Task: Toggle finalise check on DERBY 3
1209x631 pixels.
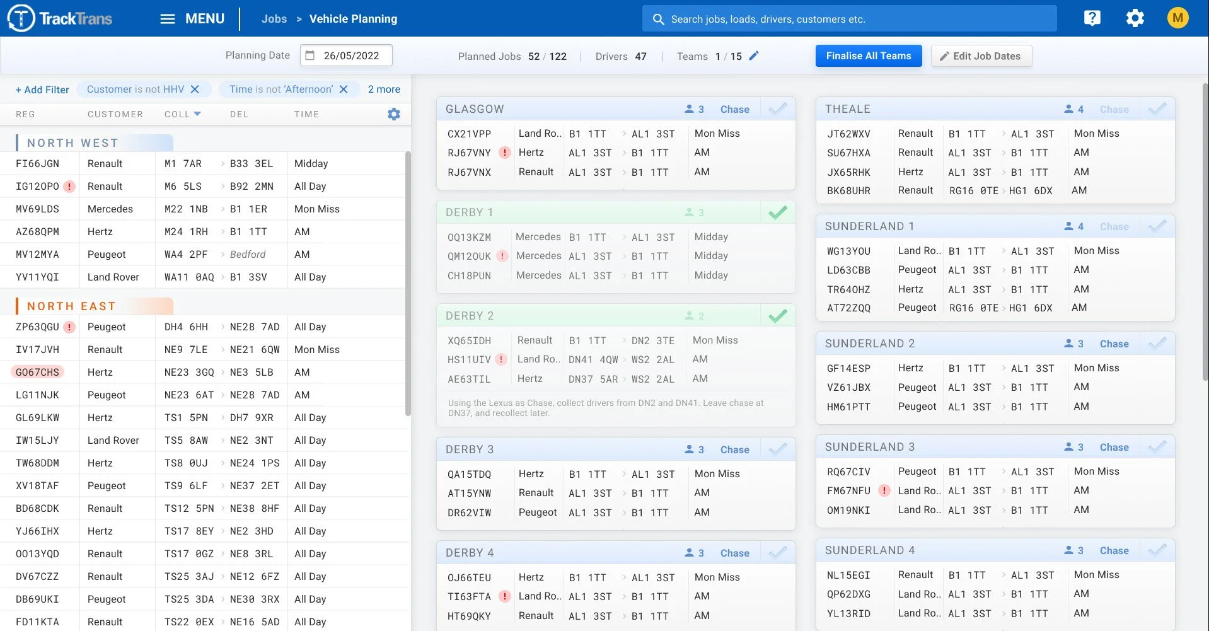Action: coord(778,449)
